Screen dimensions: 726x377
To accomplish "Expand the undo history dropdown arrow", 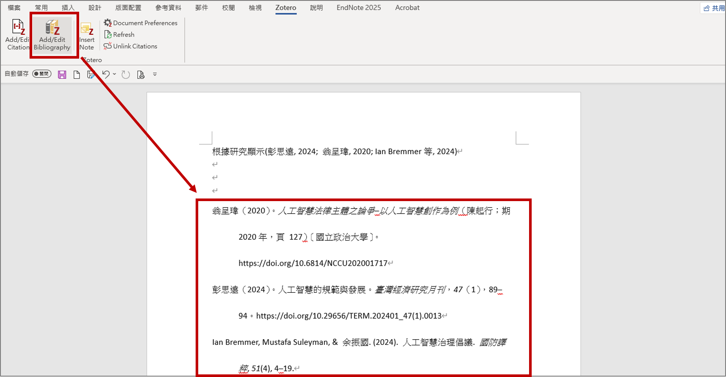I will 114,74.
